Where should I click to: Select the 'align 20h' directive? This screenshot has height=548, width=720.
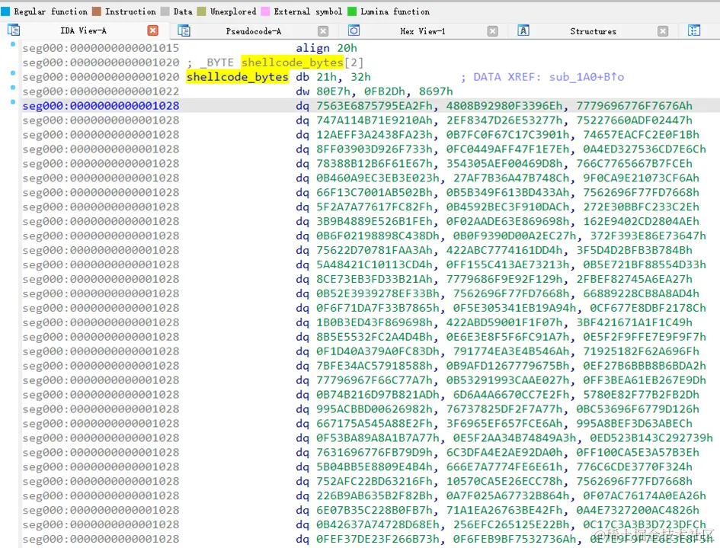(x=327, y=48)
